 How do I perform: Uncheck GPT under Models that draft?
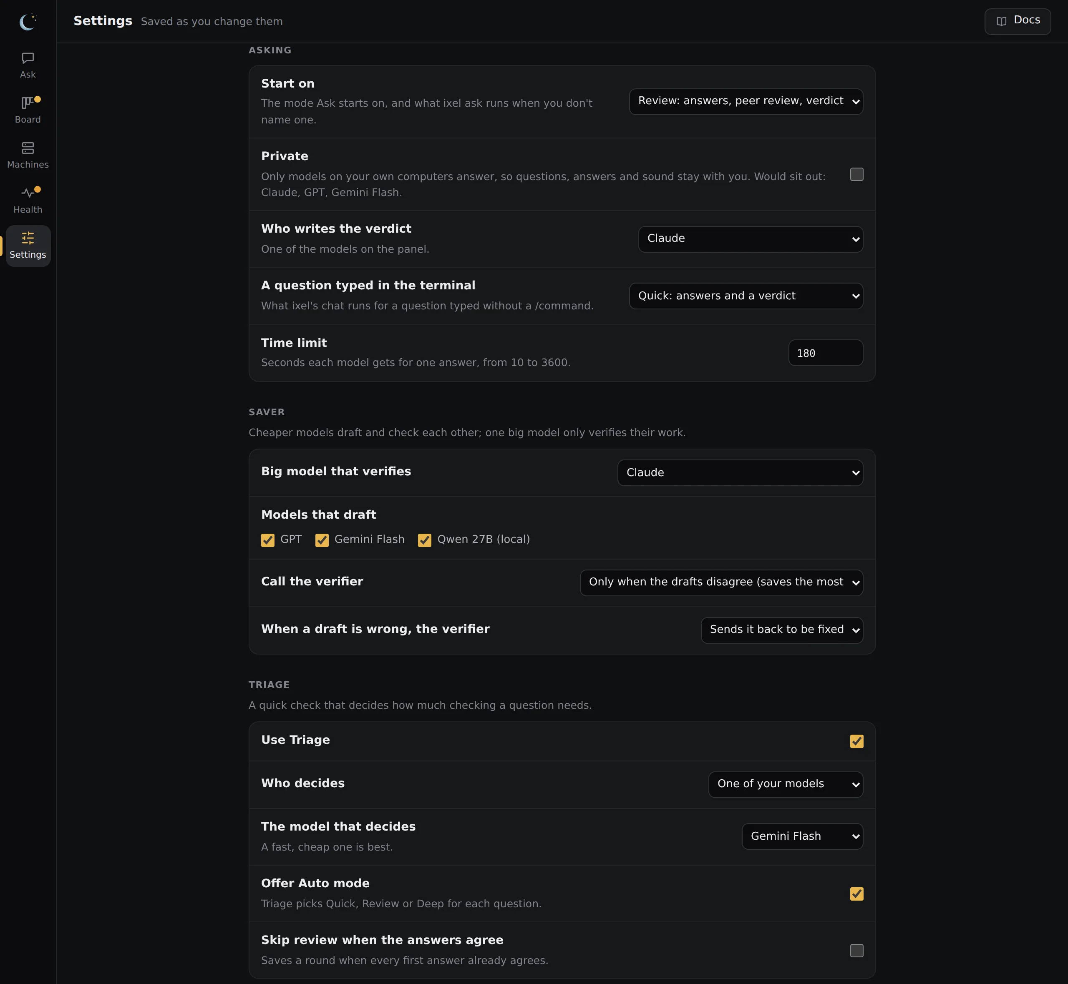[267, 540]
